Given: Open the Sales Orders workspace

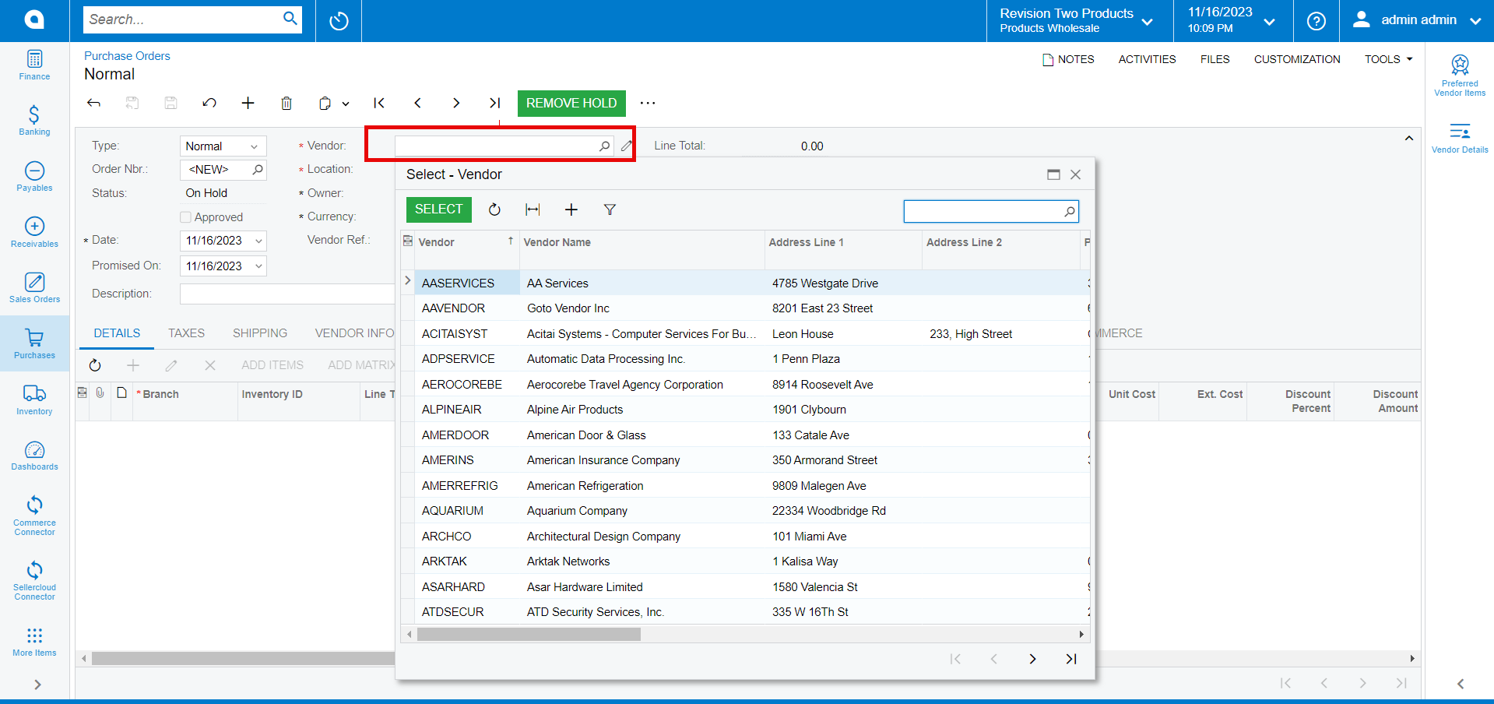Looking at the screenshot, I should [34, 288].
